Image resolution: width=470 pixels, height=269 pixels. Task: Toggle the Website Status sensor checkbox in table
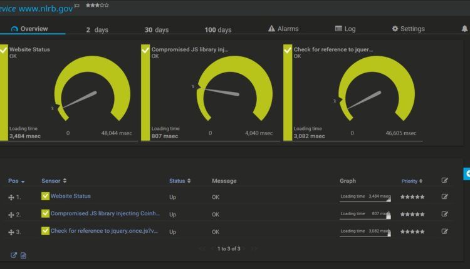coord(45,196)
